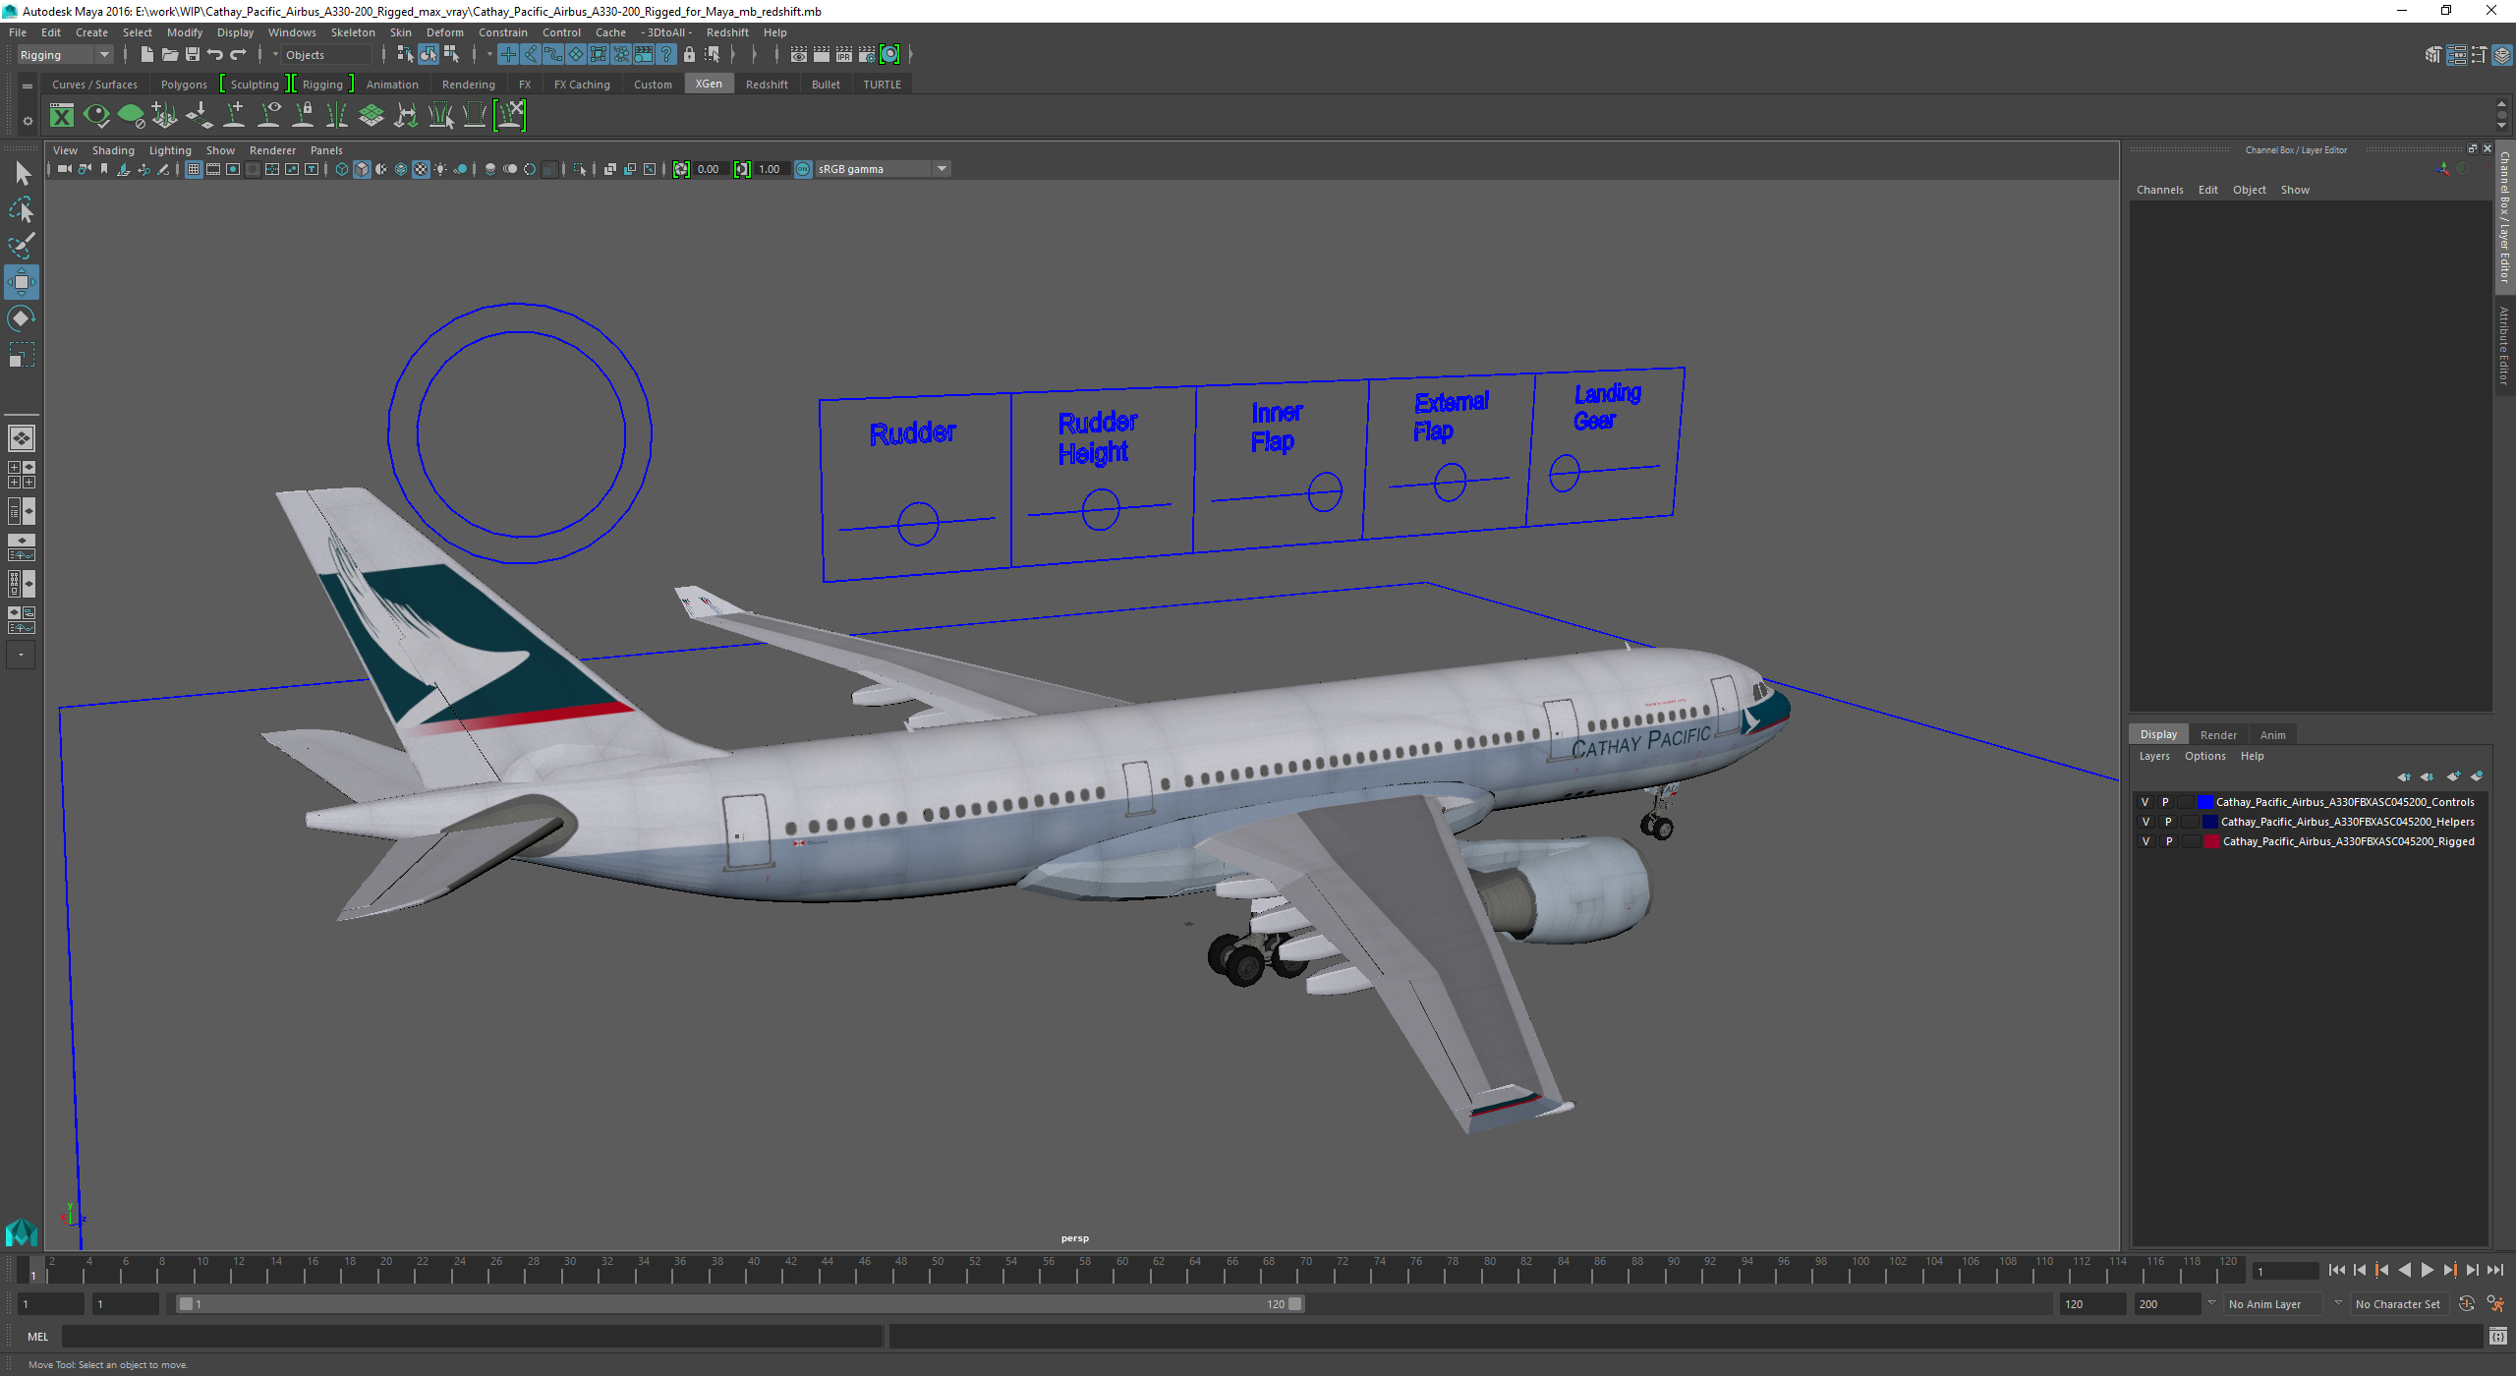Select the Paint Selection tool

[x=22, y=246]
